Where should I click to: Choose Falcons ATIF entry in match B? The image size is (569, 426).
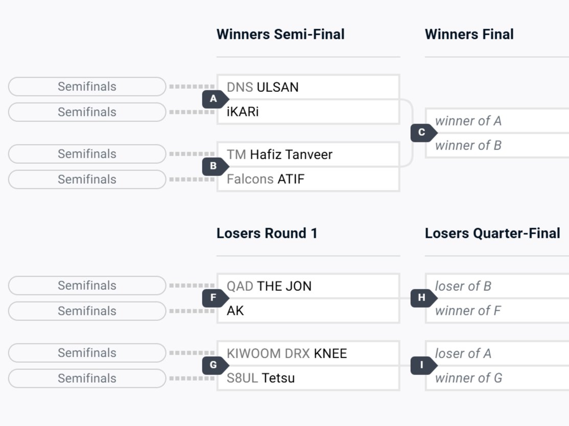(x=308, y=179)
